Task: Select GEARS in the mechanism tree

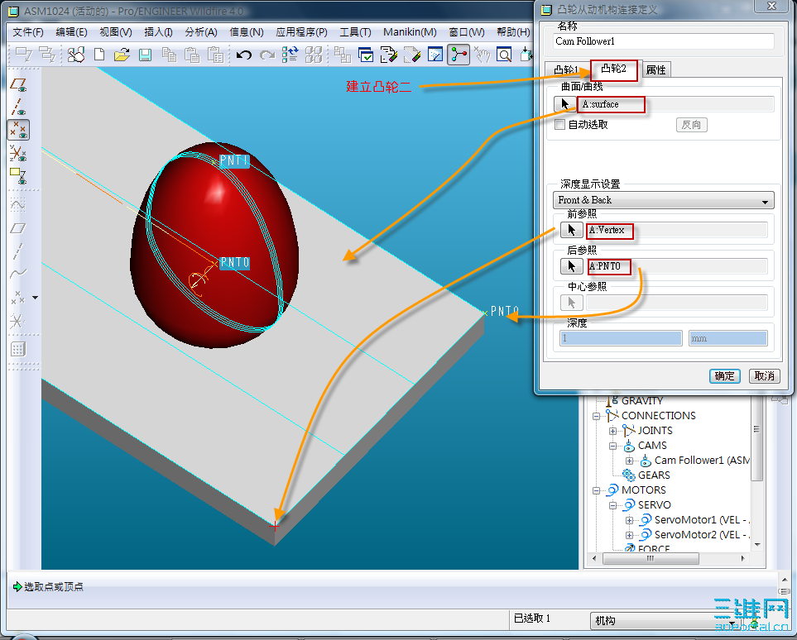Action: click(654, 475)
